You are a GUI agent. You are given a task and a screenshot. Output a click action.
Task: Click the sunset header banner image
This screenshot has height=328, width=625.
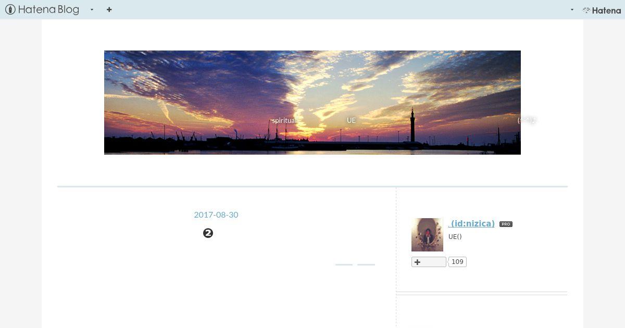pos(312,103)
